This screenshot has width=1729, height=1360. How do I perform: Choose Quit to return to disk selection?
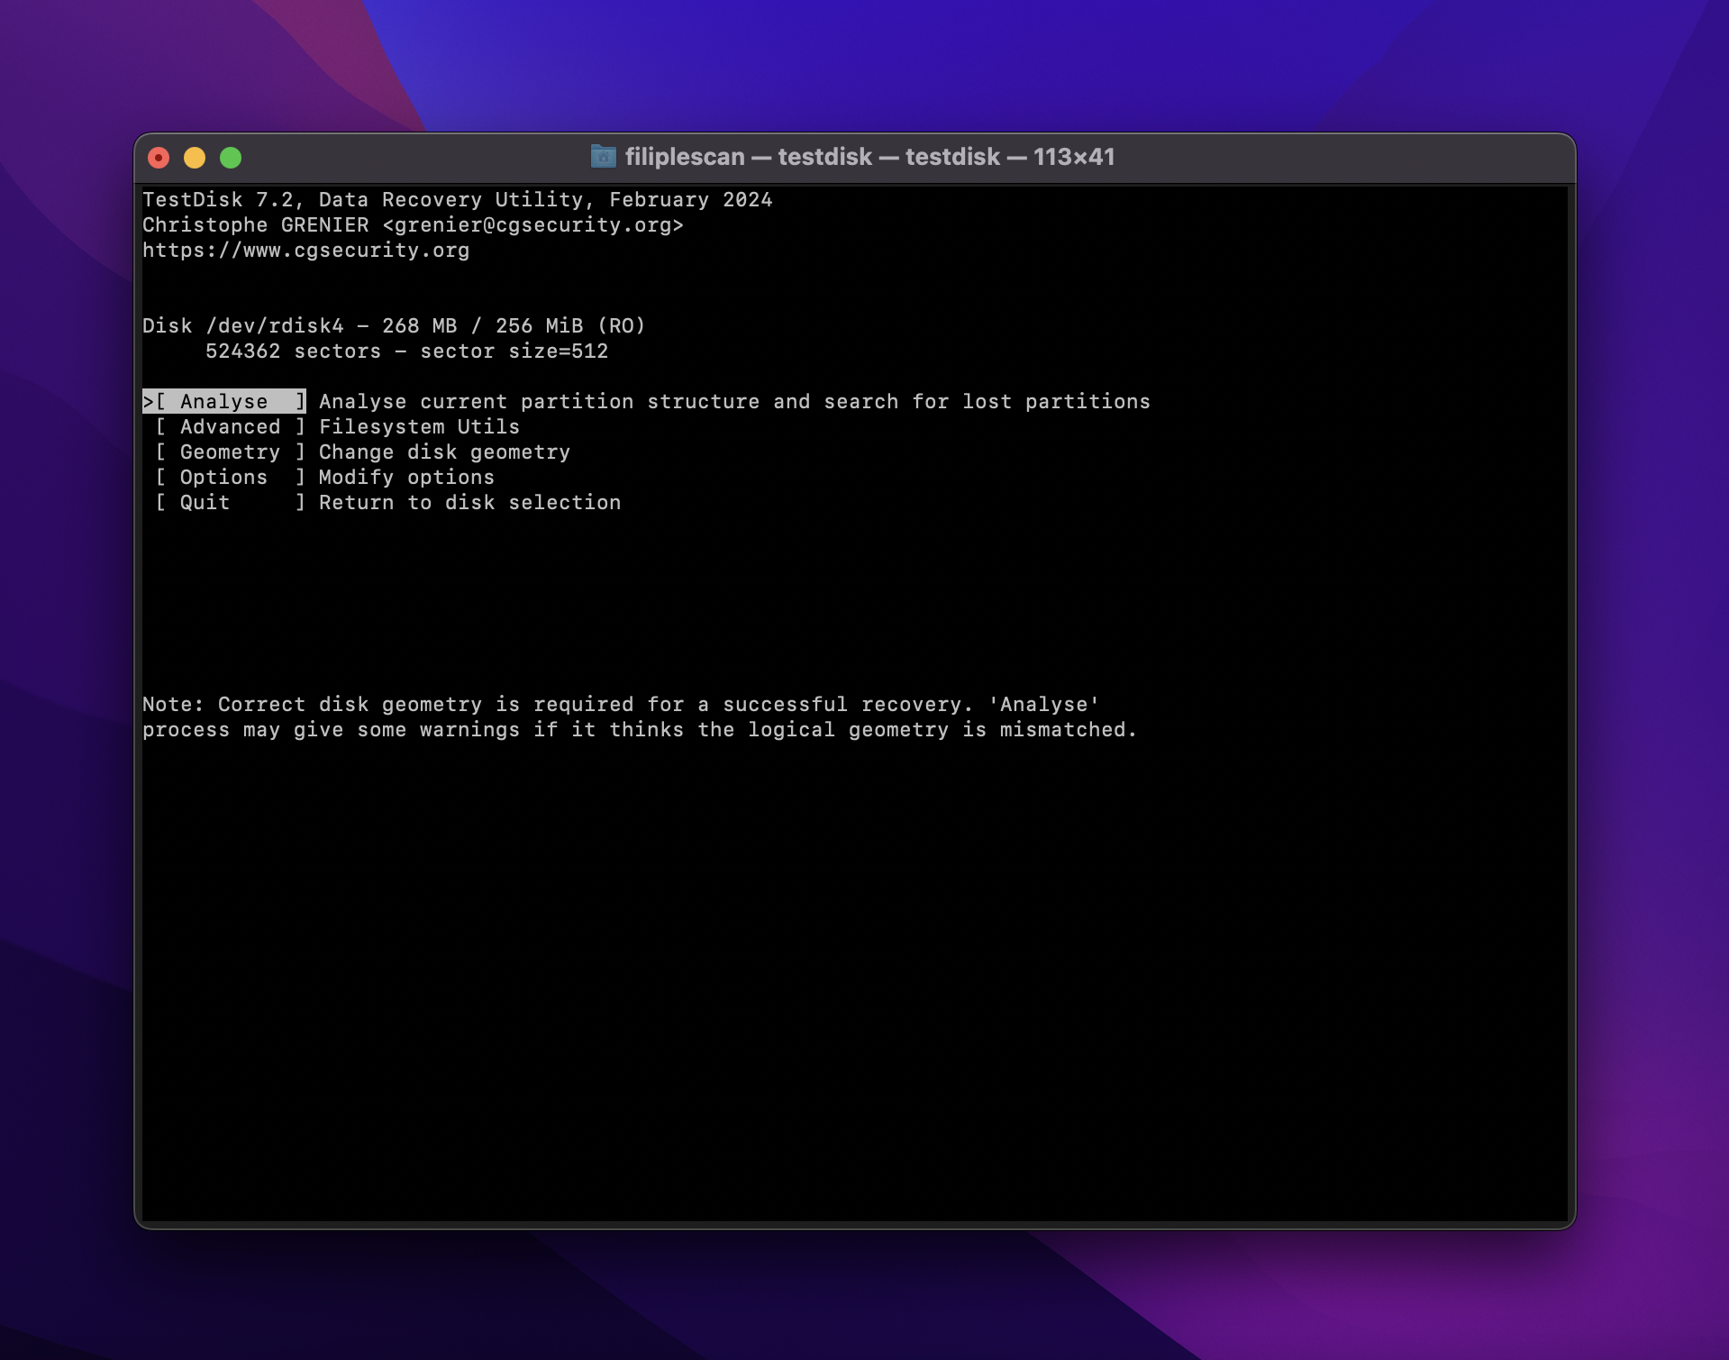(231, 502)
